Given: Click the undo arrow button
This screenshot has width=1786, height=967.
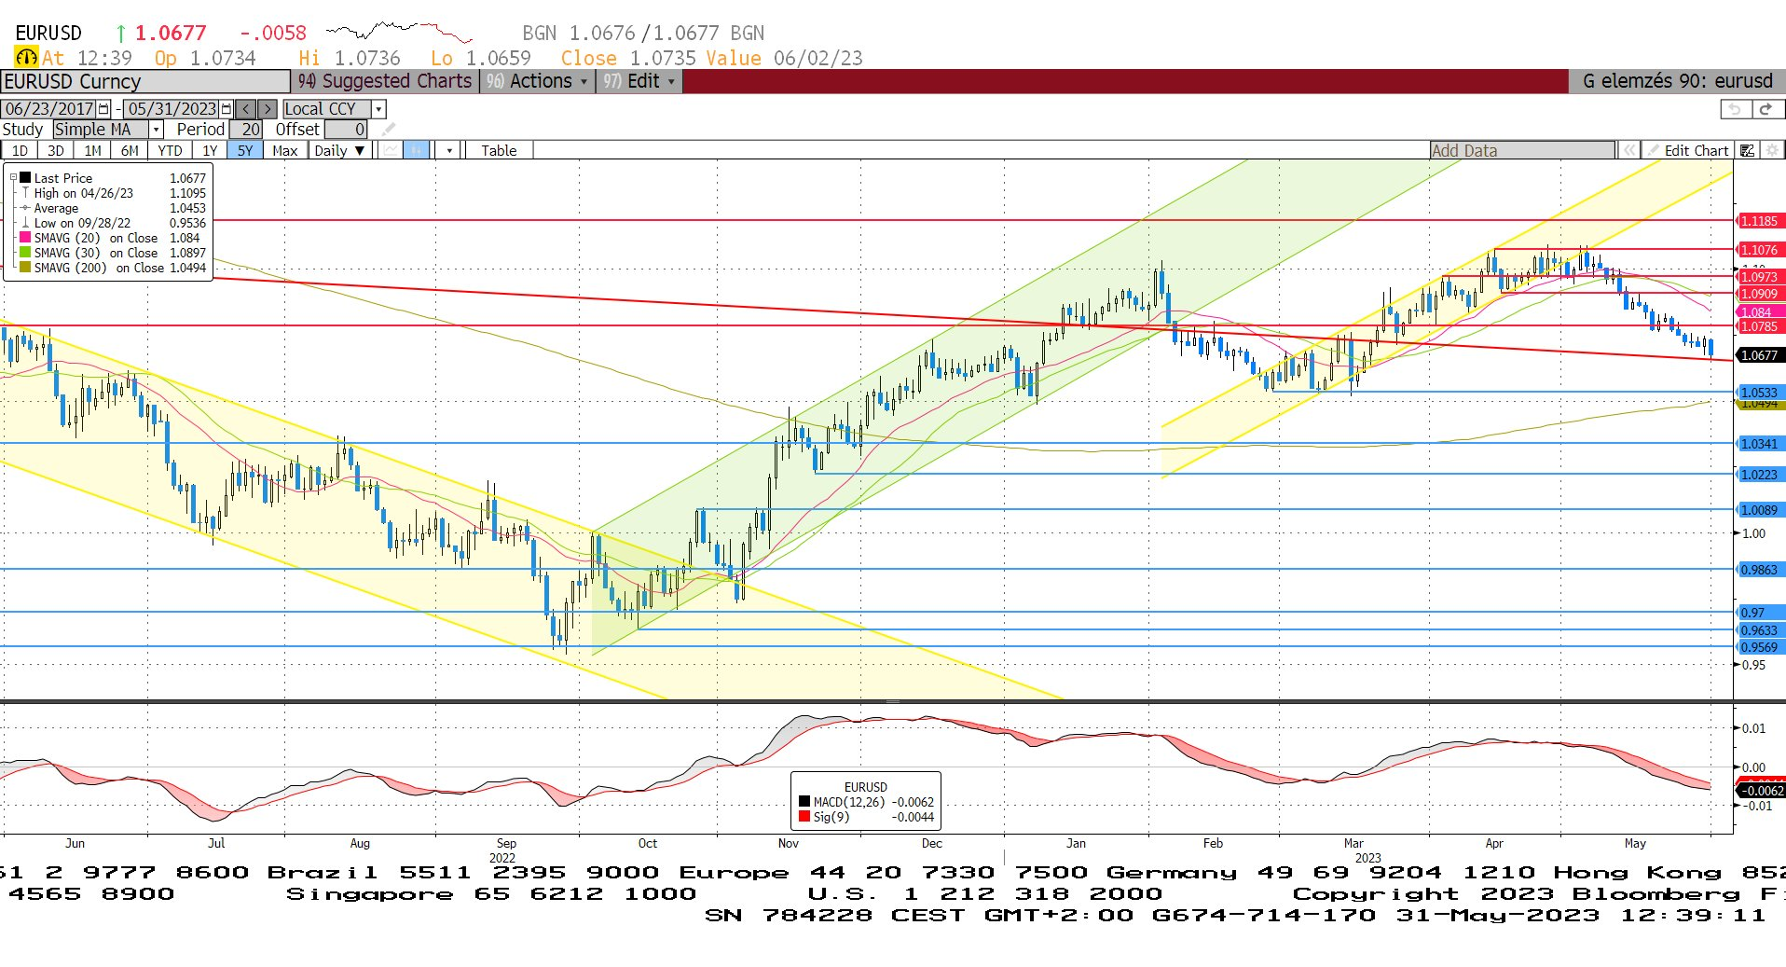Looking at the screenshot, I should tap(1734, 109).
